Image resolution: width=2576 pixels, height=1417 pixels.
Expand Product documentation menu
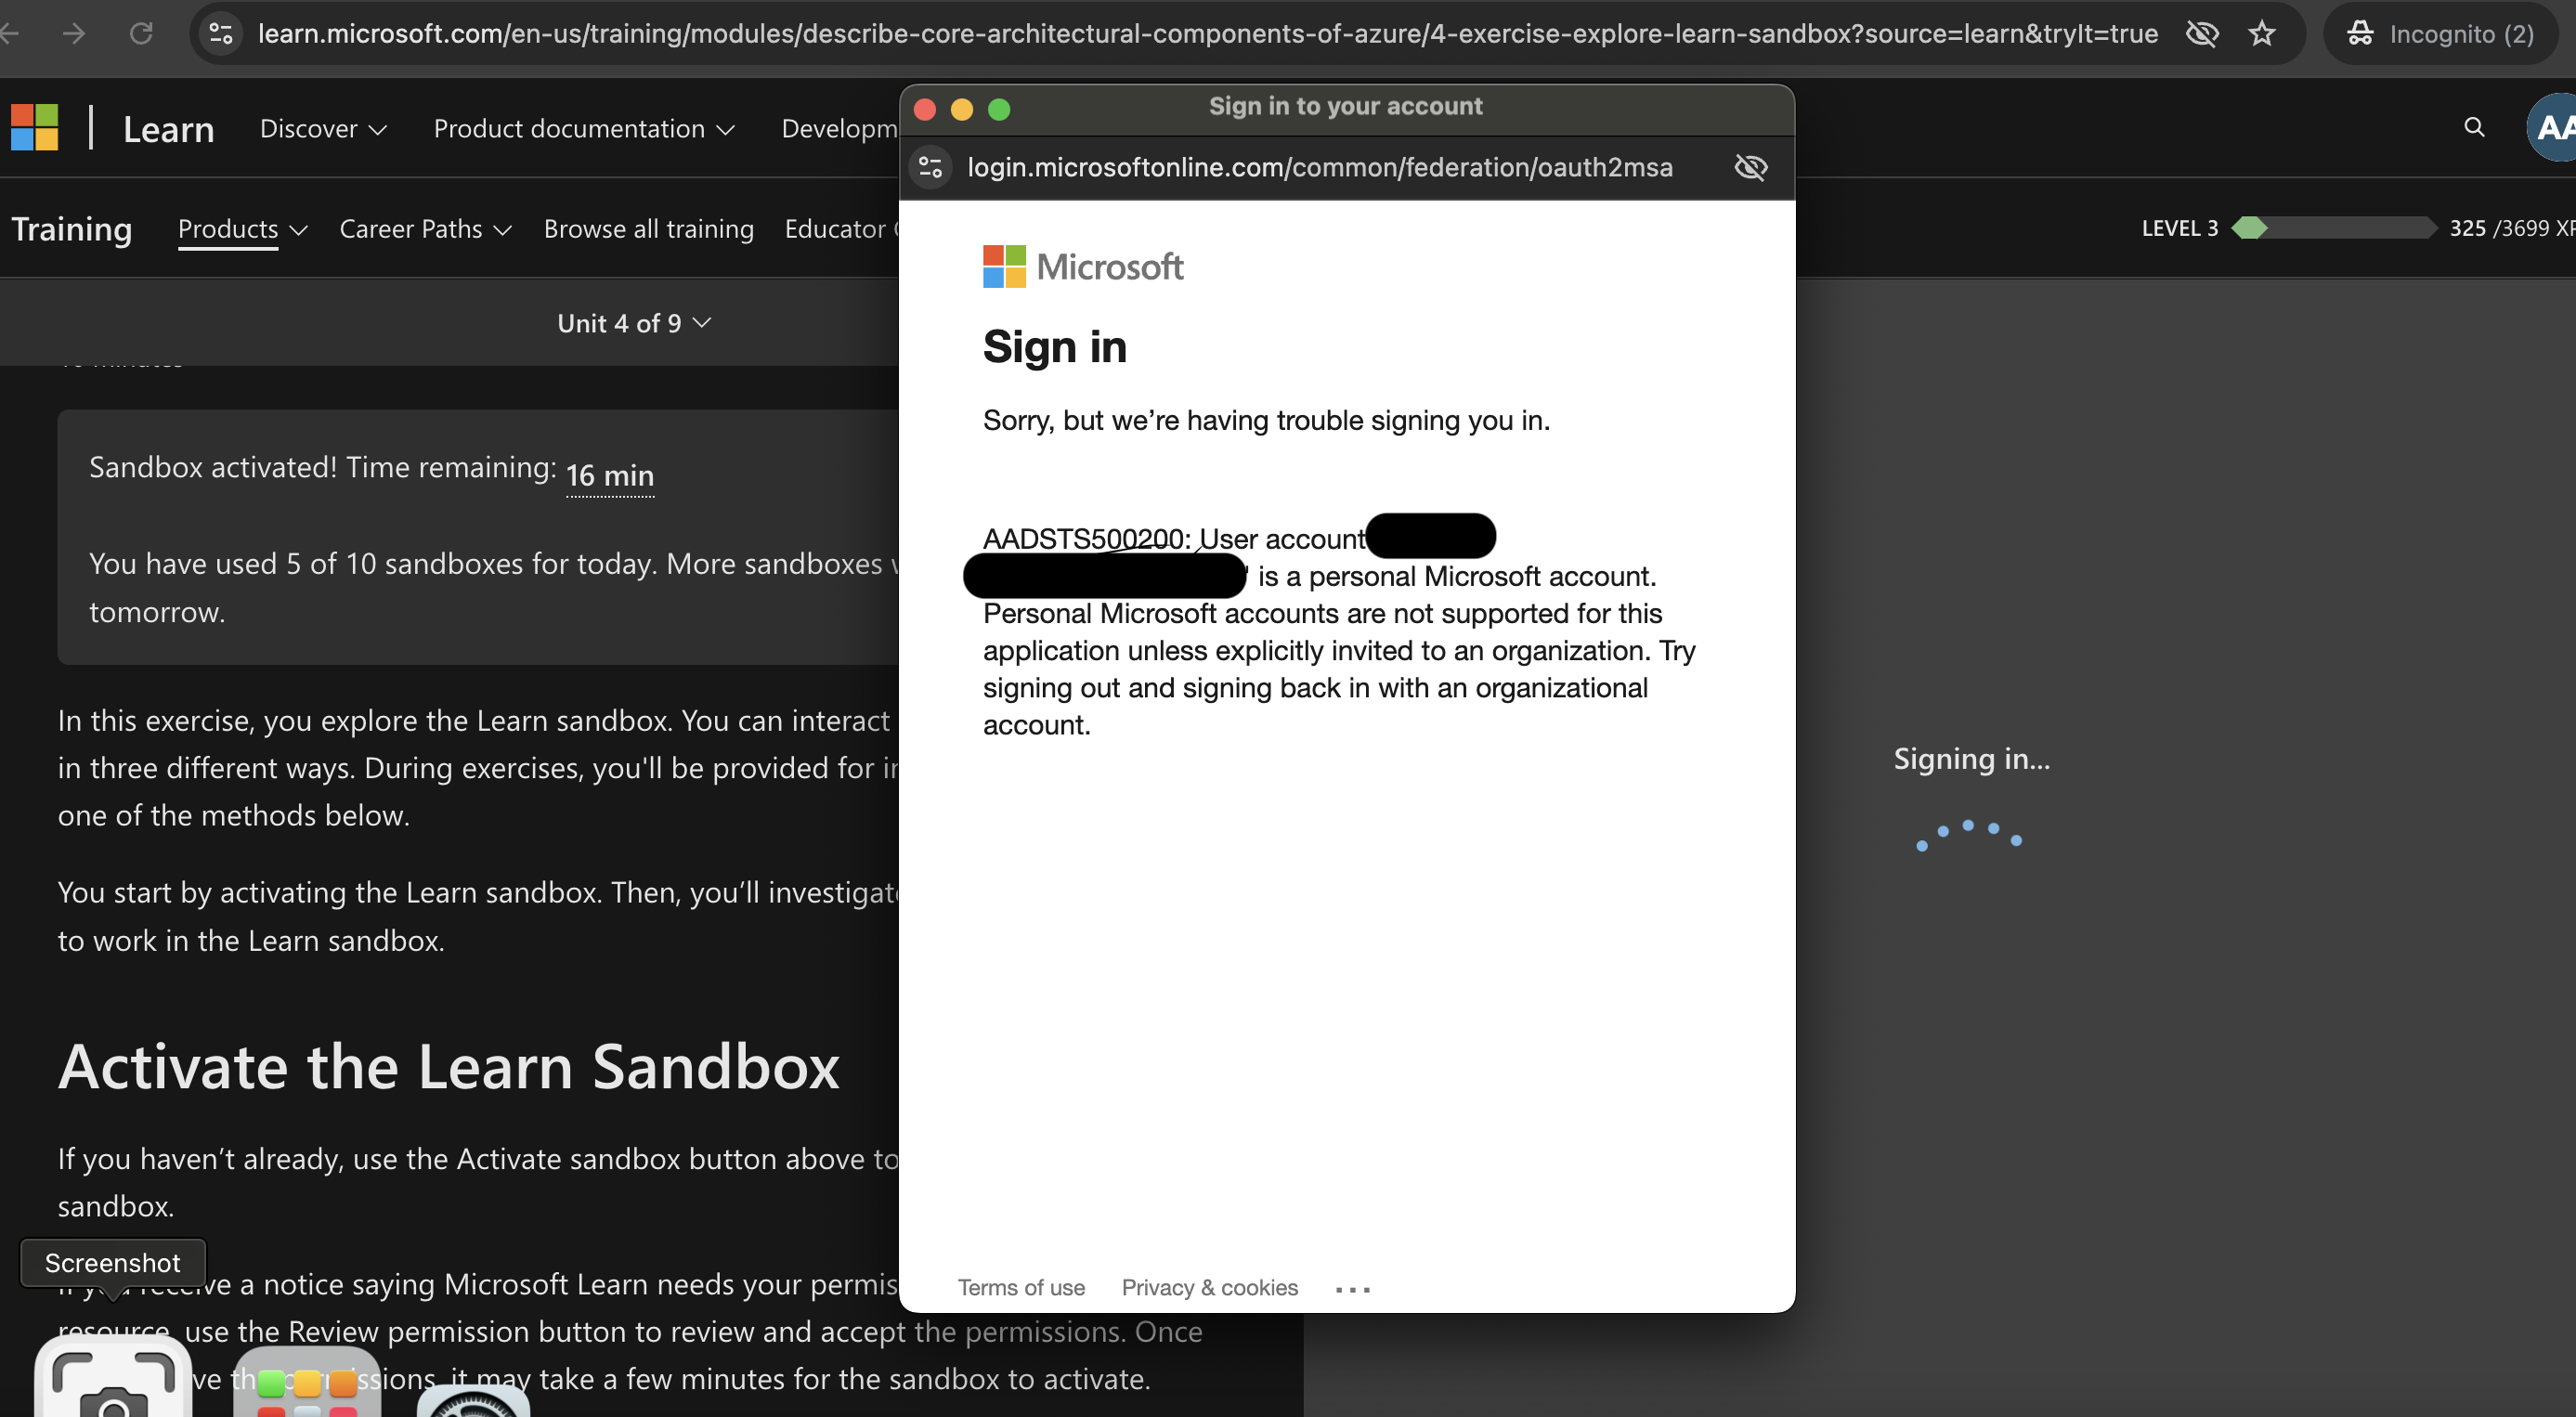coord(583,129)
